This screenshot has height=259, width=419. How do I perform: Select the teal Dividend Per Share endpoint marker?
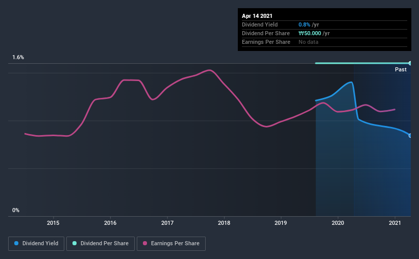(410, 63)
